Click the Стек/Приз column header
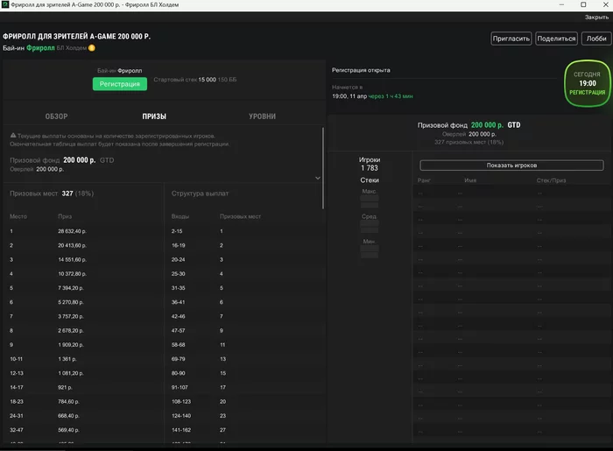 pyautogui.click(x=551, y=180)
